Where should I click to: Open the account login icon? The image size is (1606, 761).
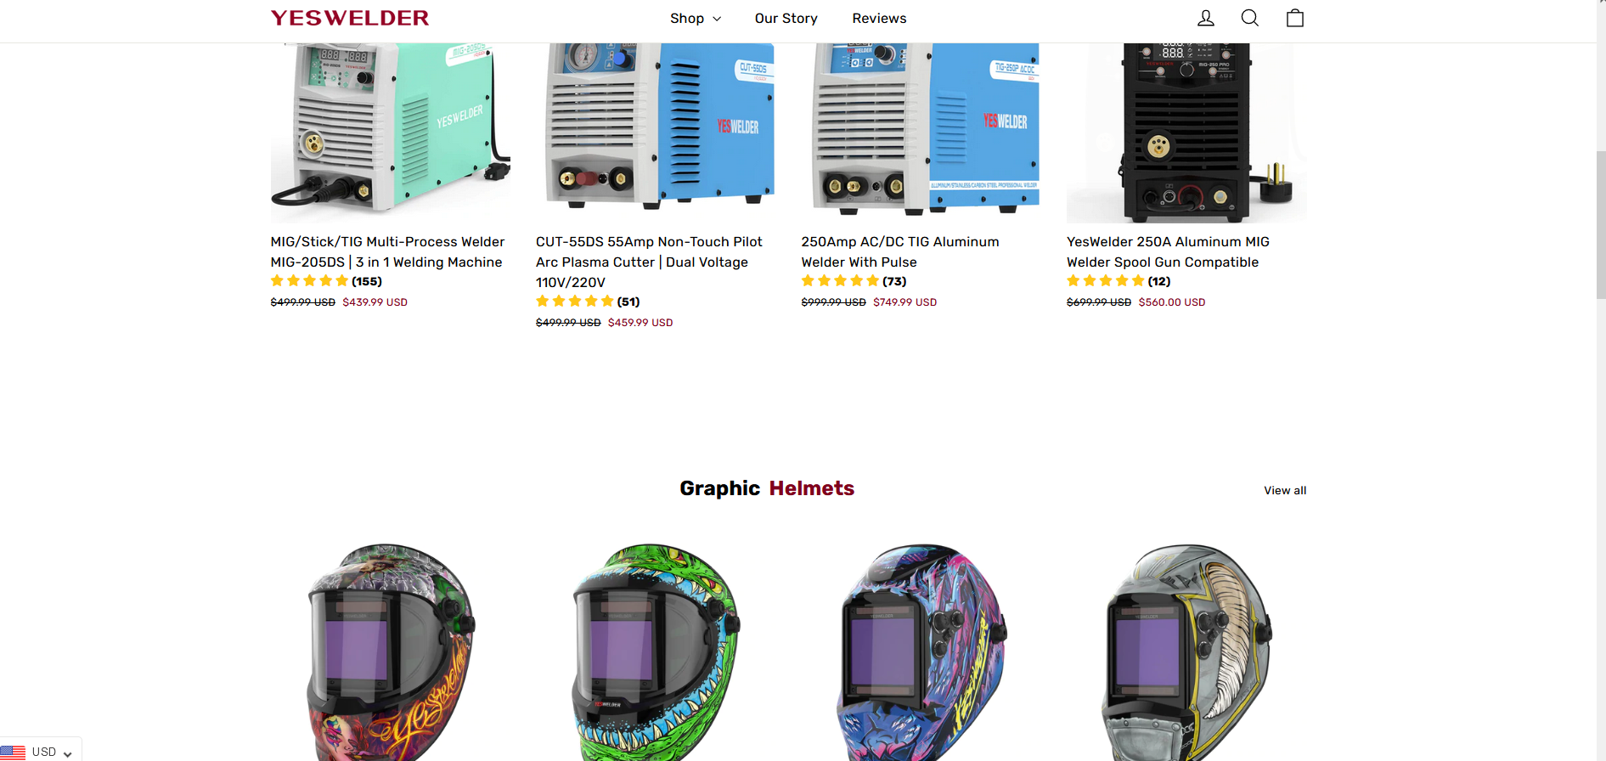(x=1205, y=18)
